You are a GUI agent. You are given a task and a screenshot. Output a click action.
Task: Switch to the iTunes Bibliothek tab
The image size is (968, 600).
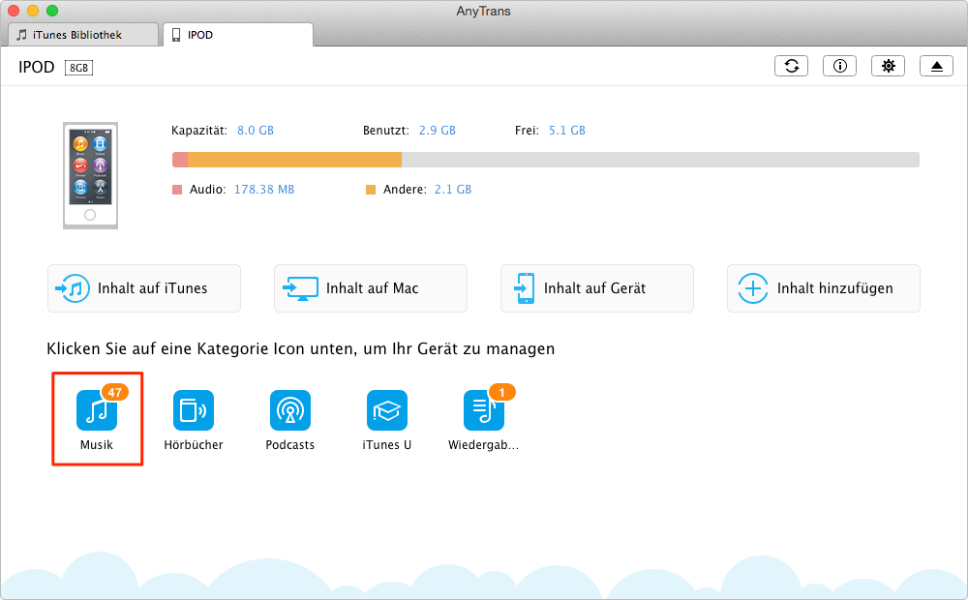82,35
